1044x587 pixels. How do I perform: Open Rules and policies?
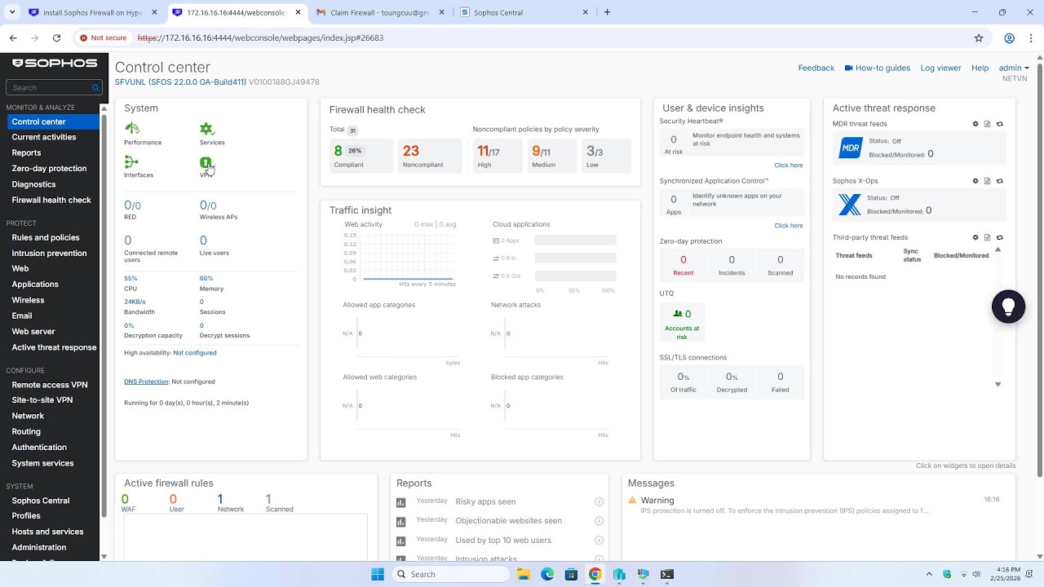pyautogui.click(x=46, y=237)
